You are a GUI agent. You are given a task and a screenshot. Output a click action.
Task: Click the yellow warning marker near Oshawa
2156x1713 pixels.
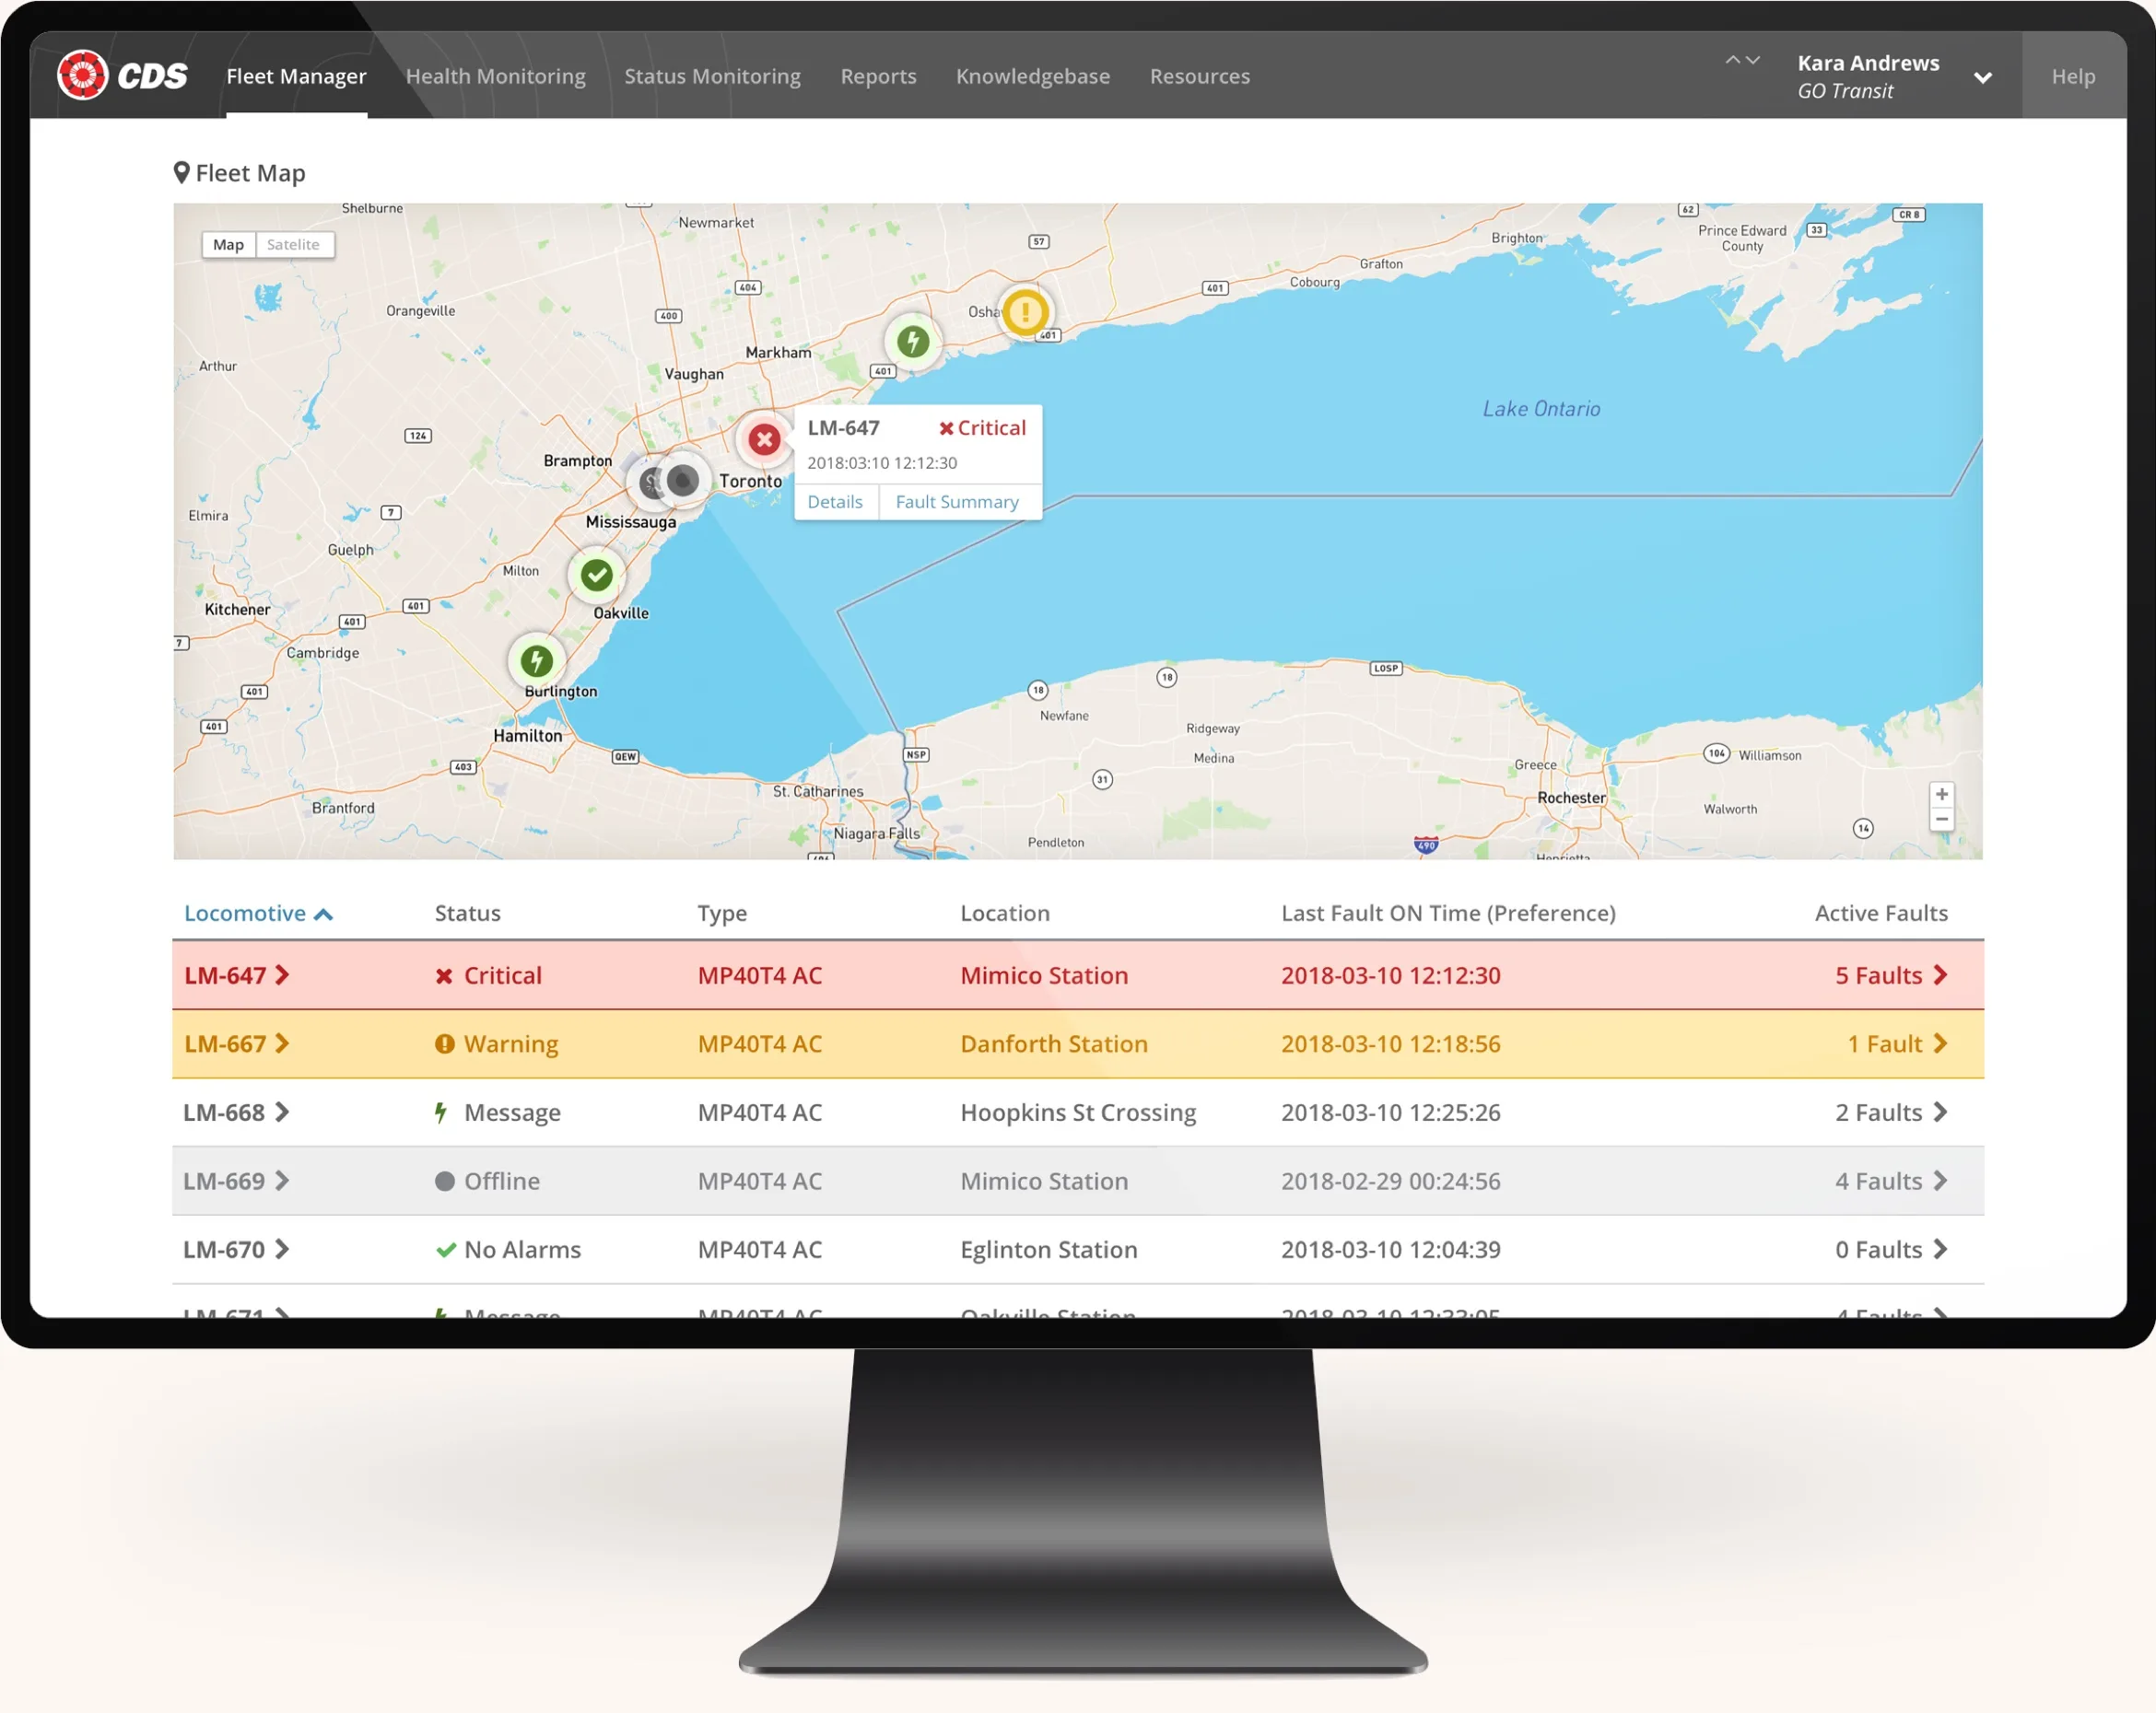(1025, 312)
